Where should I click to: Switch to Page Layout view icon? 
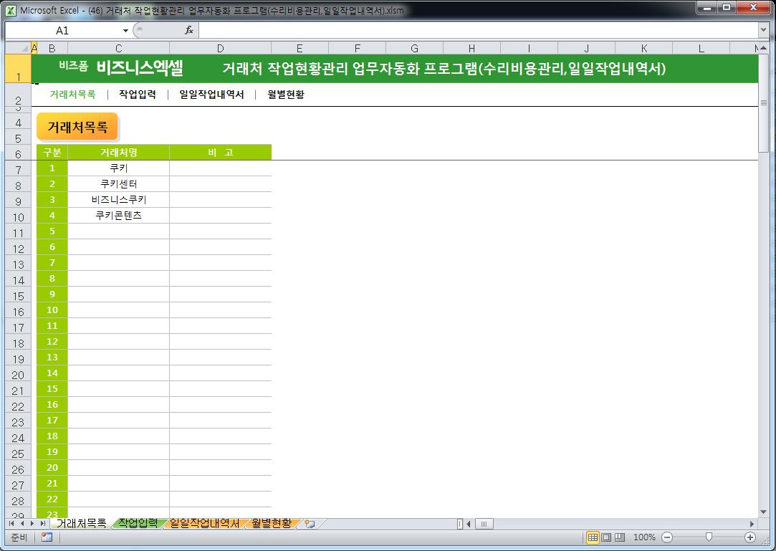click(x=605, y=537)
